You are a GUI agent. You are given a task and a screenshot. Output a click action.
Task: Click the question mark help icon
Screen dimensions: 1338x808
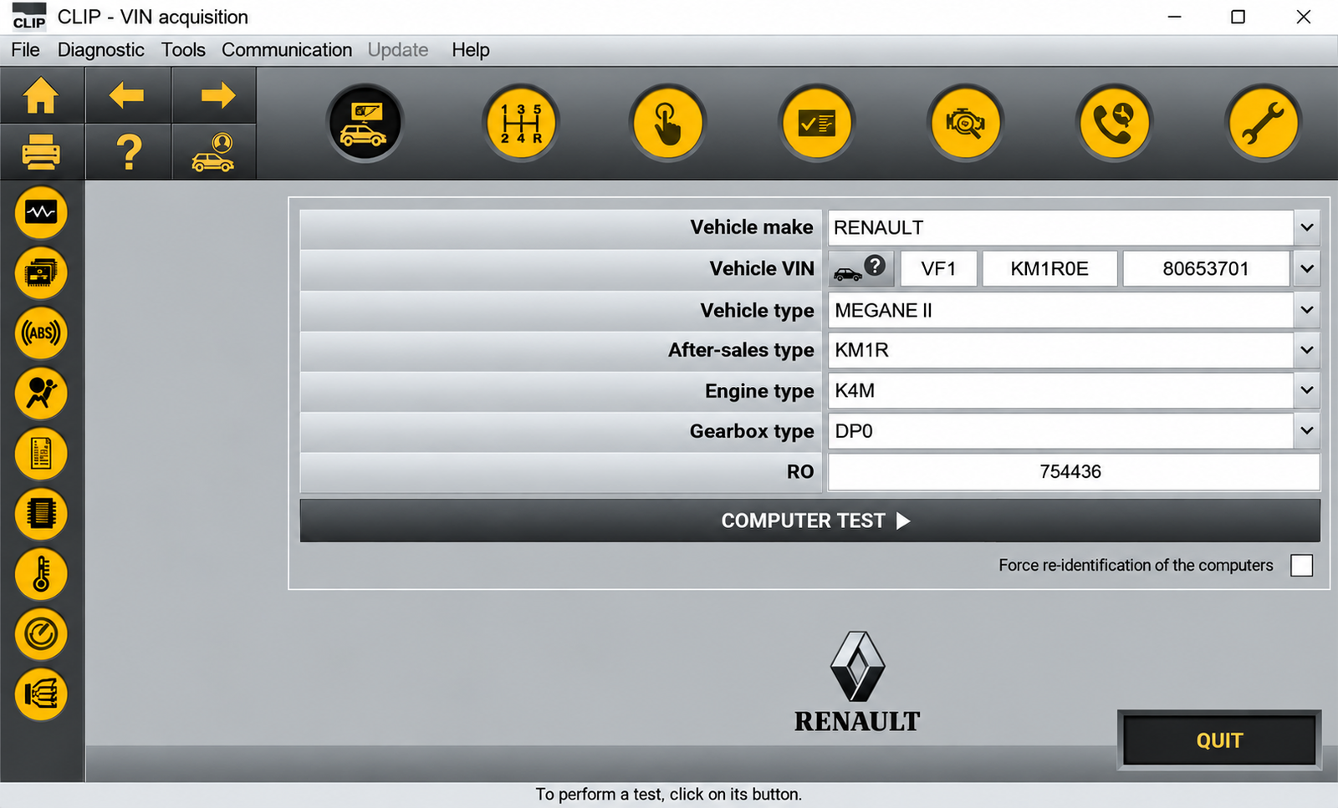pyautogui.click(x=129, y=152)
